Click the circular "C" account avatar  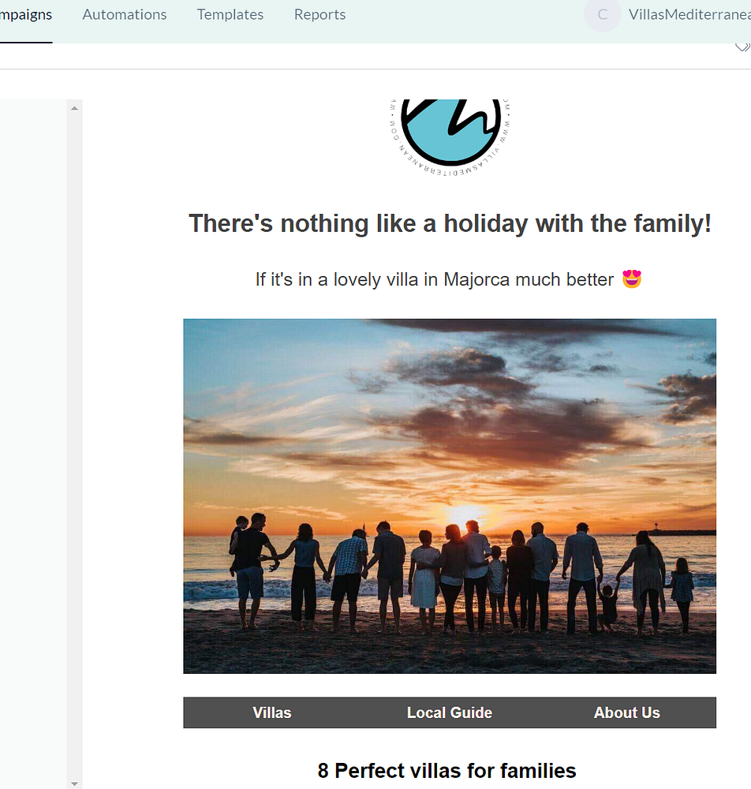(602, 14)
